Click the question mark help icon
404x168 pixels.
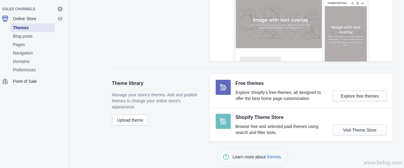[226, 157]
